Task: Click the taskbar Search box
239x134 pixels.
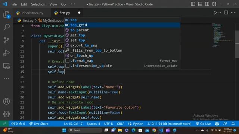Action: (86, 130)
